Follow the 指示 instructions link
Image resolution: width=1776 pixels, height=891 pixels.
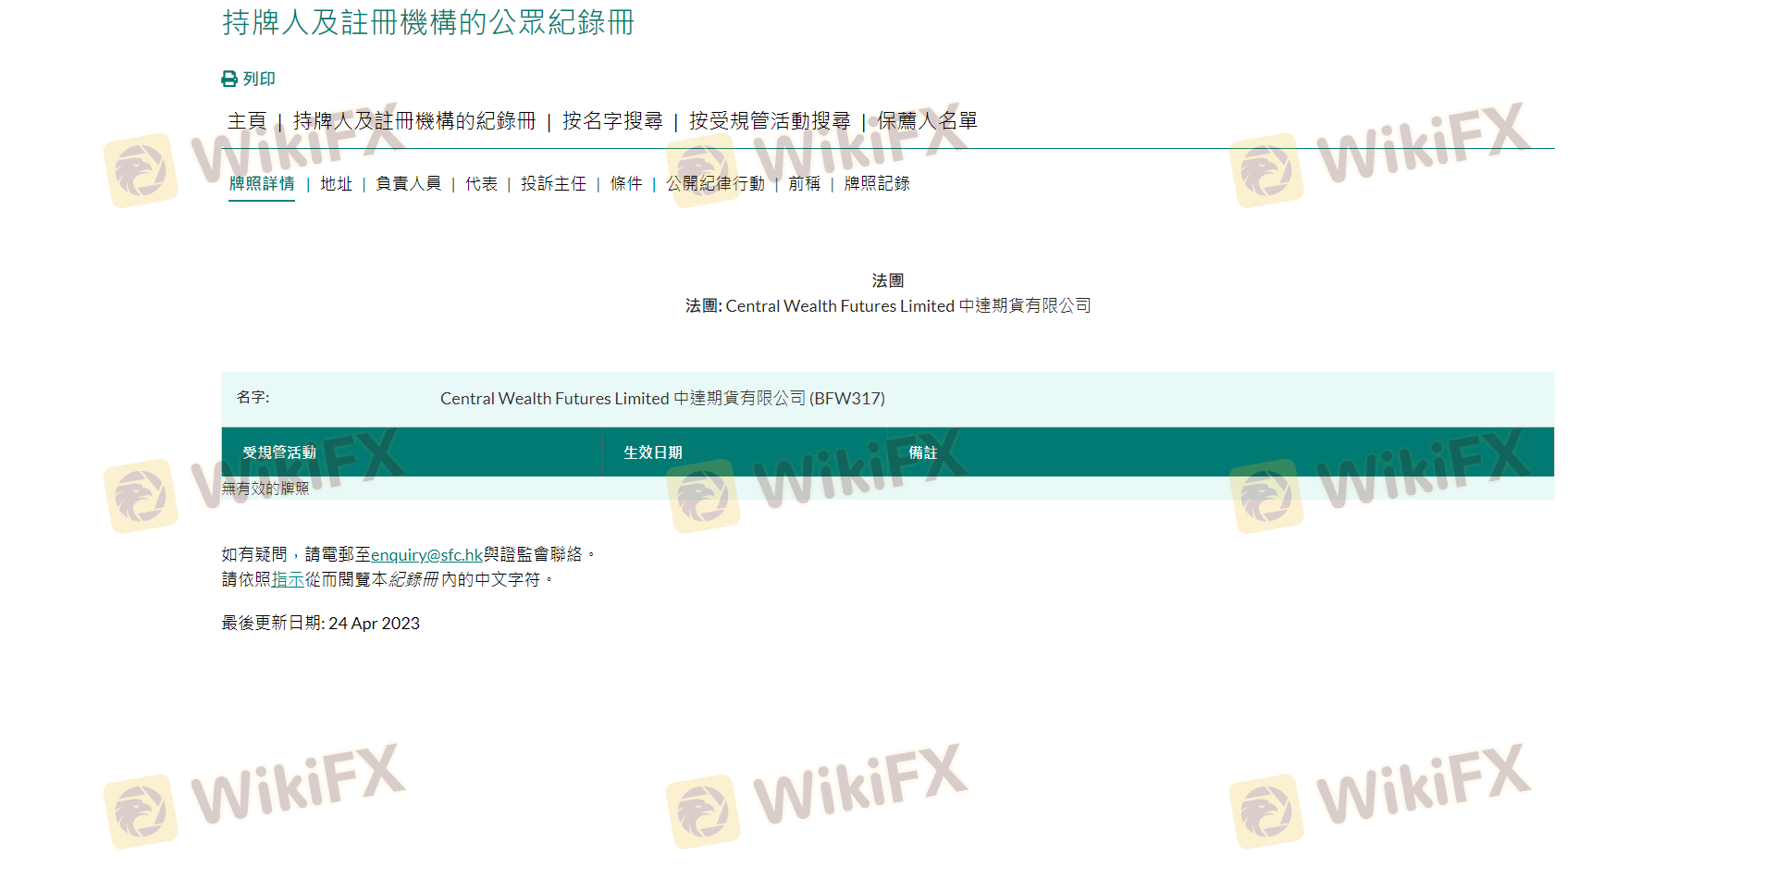point(288,580)
